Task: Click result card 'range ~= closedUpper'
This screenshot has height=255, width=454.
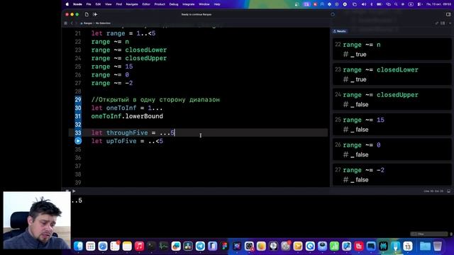Action: [x=392, y=99]
